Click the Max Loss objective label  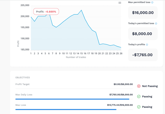pyautogui.click(x=21, y=105)
